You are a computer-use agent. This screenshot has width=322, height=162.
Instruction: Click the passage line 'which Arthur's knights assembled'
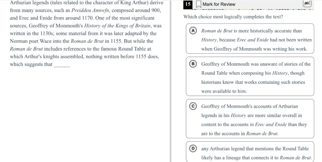pyautogui.click(x=84, y=56)
